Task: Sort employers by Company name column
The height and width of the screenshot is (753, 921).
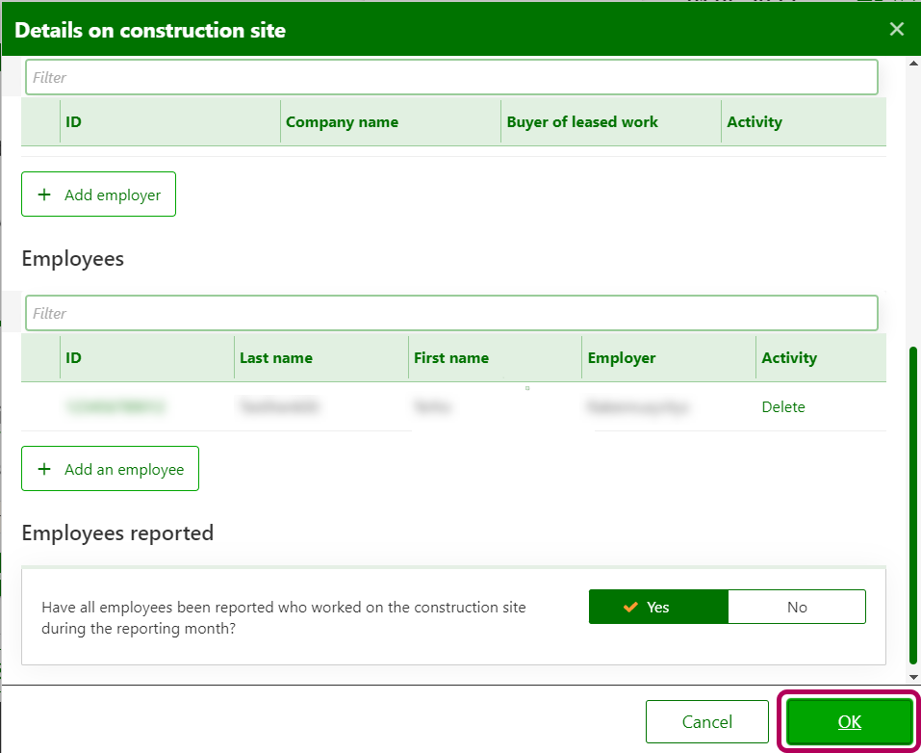Action: [342, 122]
